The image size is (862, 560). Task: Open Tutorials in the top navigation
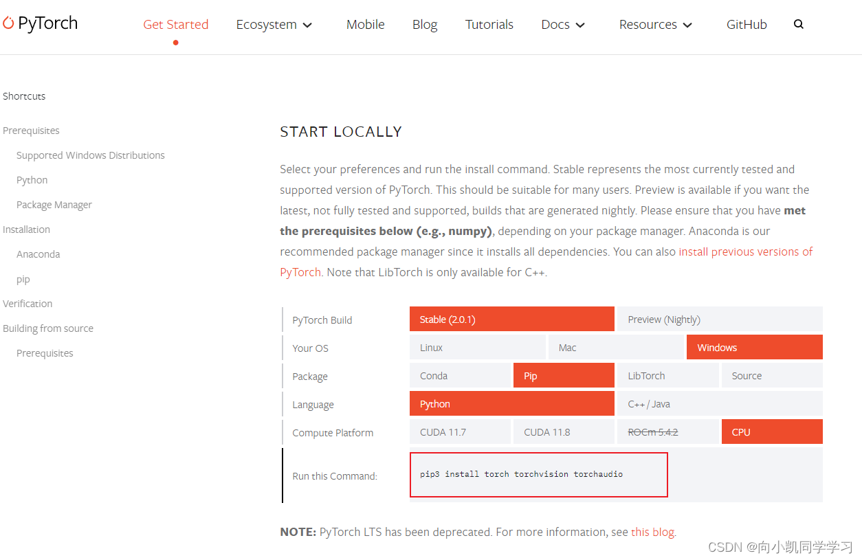[x=489, y=24]
